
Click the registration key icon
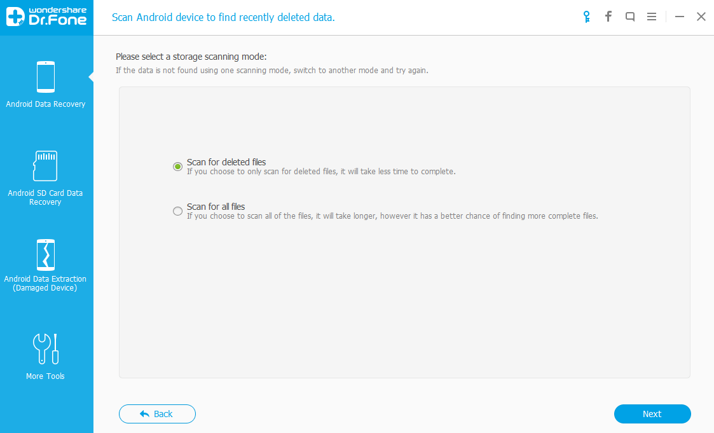click(x=586, y=17)
